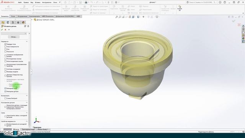Viewport: 245px width, 138px height.
Task: Open the DisplayManager appearance tab icon
Action: point(23,23)
